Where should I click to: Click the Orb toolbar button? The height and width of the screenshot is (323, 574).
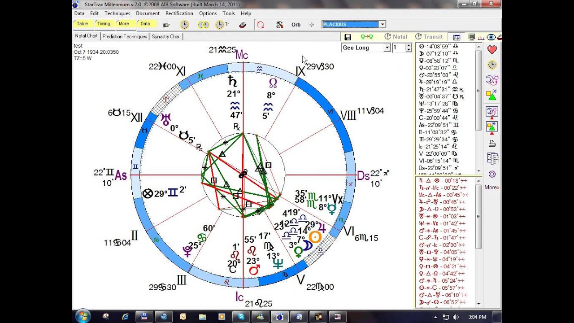click(x=296, y=25)
